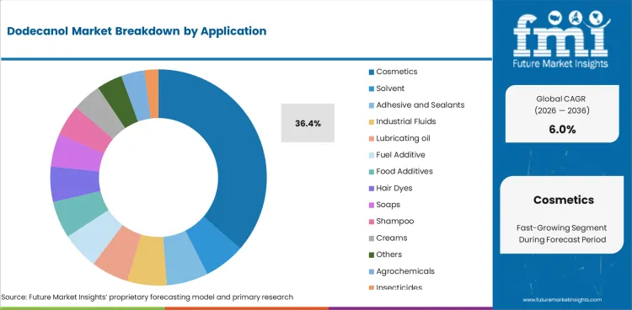Select the Hair Dyes legend label
This screenshot has width=632, height=310.
(x=394, y=188)
